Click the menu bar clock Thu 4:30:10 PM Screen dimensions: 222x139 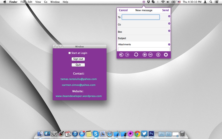click(192, 2)
